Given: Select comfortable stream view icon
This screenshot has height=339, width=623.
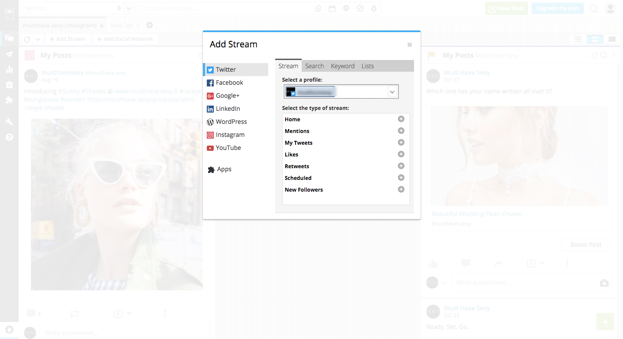Looking at the screenshot, I should [x=612, y=39].
